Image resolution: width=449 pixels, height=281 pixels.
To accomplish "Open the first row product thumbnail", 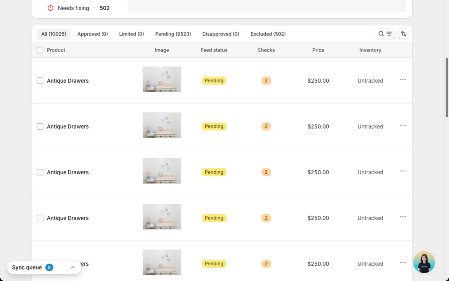I will (162, 79).
